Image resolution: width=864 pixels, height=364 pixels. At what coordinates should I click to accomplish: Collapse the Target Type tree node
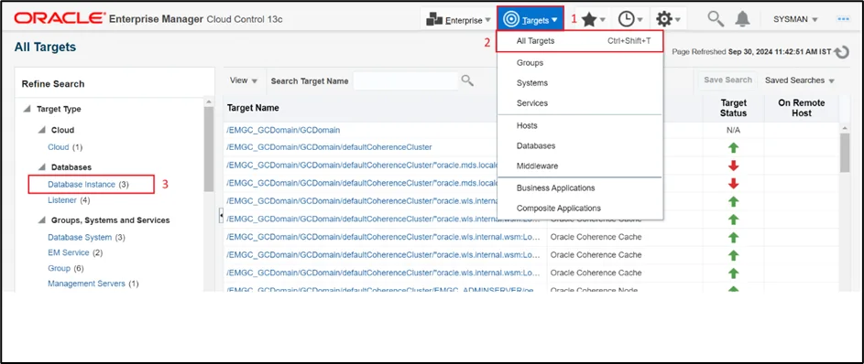[x=27, y=110]
